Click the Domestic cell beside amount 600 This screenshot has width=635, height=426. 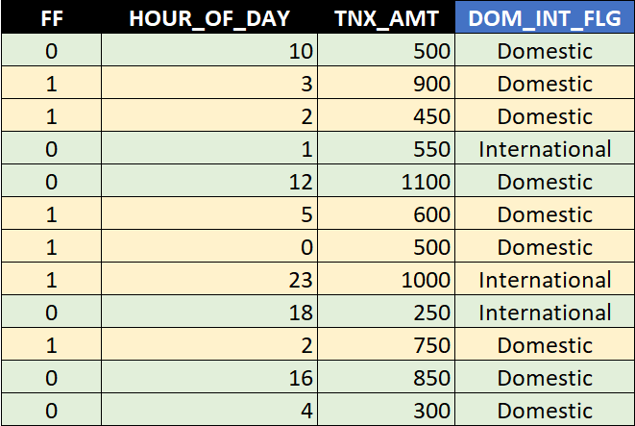[x=545, y=213]
